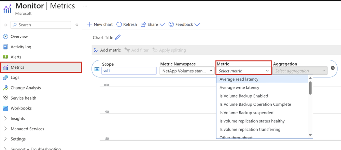Click Add metric label
Screen dimensions: 341x150
click(110, 50)
